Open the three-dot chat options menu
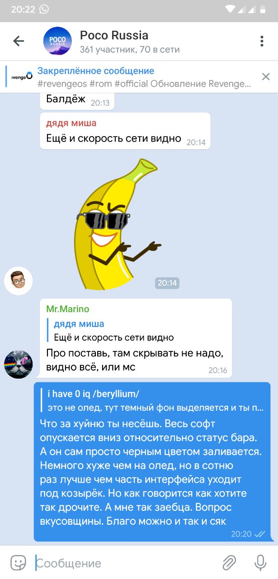Image resolution: width=278 pixels, height=579 pixels. (x=262, y=41)
